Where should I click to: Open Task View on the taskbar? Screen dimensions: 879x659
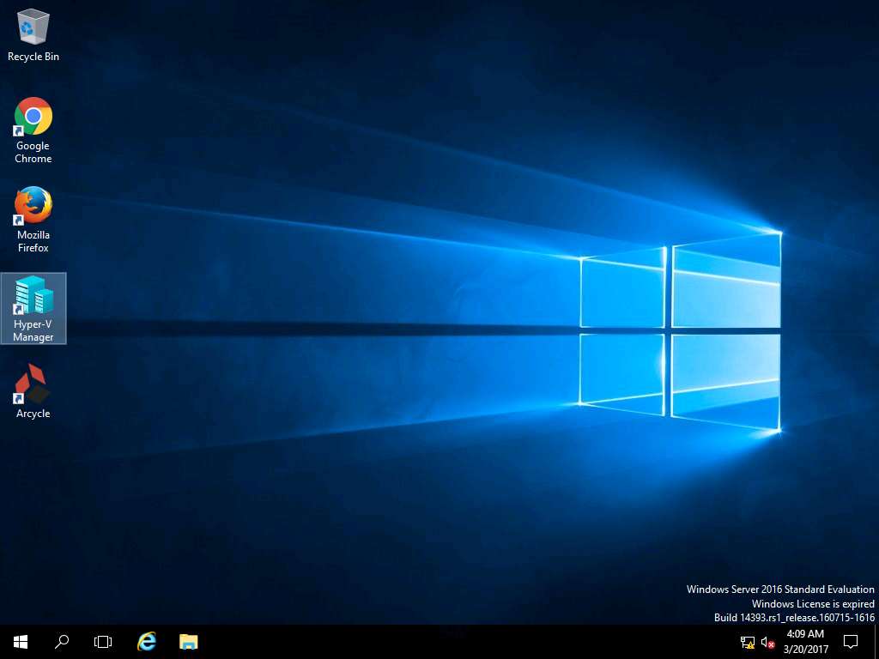[103, 642]
